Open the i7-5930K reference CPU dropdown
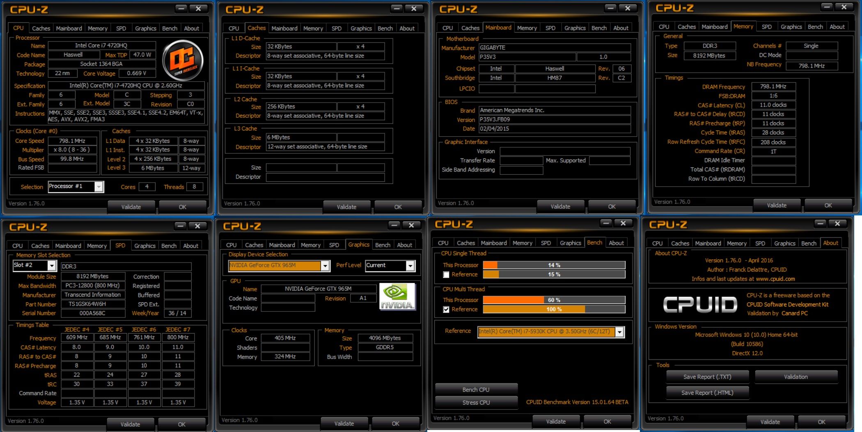Screen dimensions: 862x432 click(x=619, y=332)
